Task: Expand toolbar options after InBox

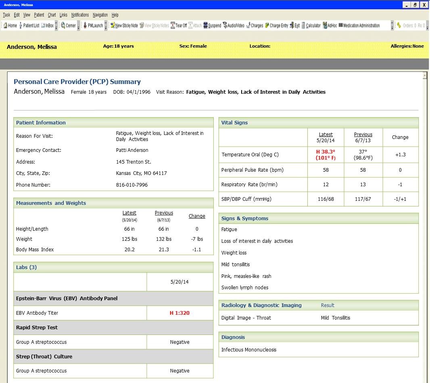Action: point(56,25)
